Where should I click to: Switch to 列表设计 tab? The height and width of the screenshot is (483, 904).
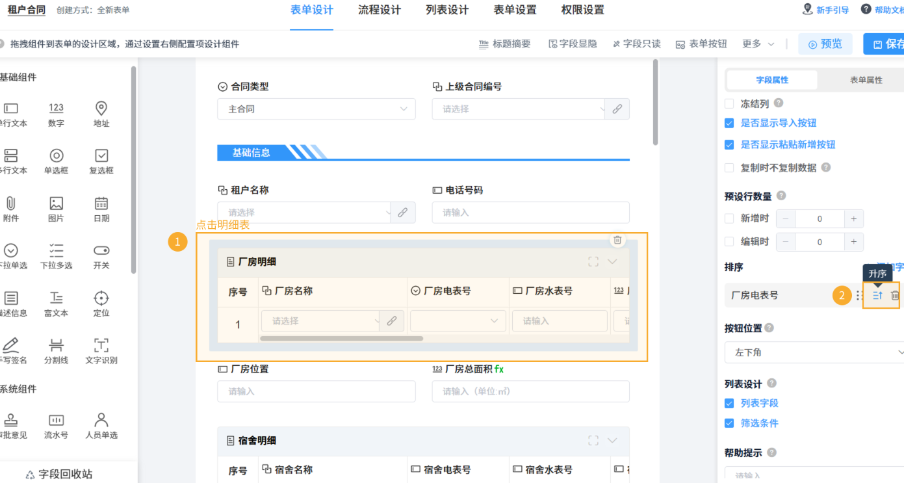(x=447, y=10)
